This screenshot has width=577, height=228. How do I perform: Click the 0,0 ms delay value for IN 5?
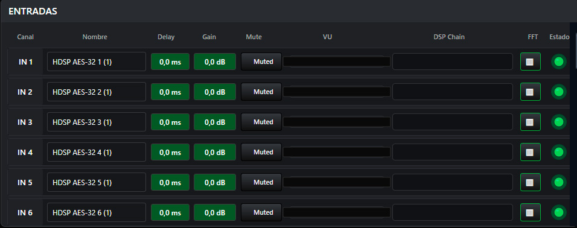point(170,182)
